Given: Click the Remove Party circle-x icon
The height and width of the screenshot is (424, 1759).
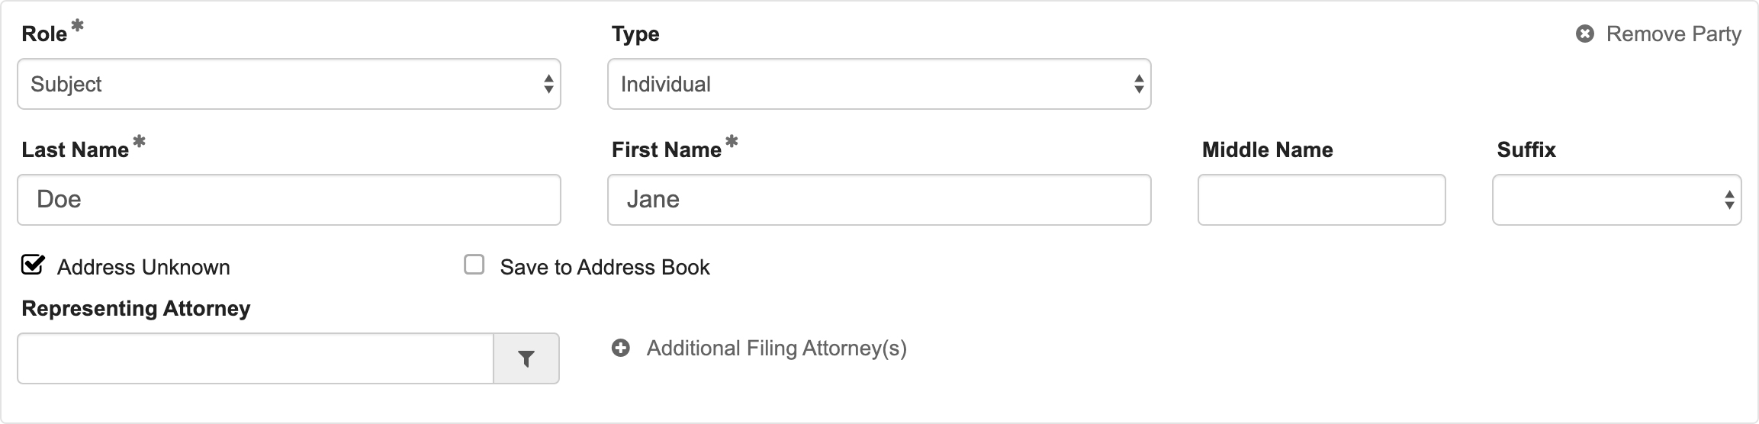Looking at the screenshot, I should point(1584,34).
